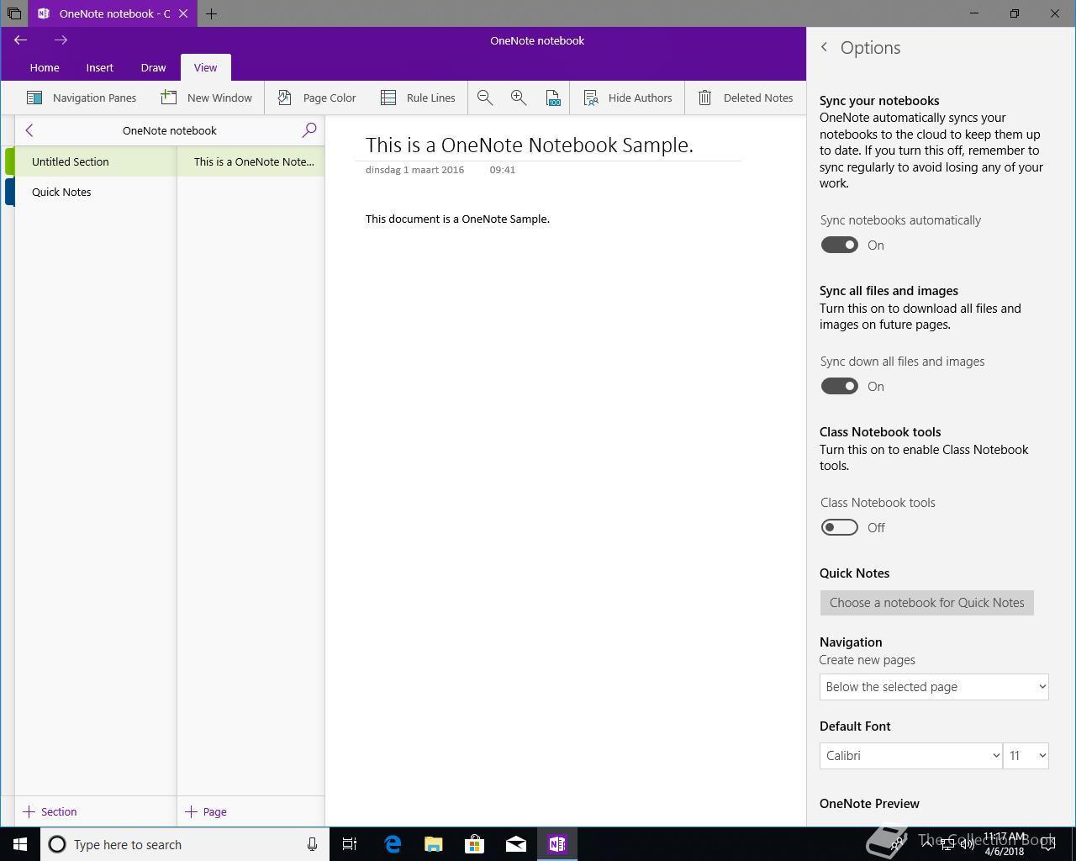This screenshot has height=861, width=1076.
Task: Add a new Page
Action: click(x=206, y=811)
